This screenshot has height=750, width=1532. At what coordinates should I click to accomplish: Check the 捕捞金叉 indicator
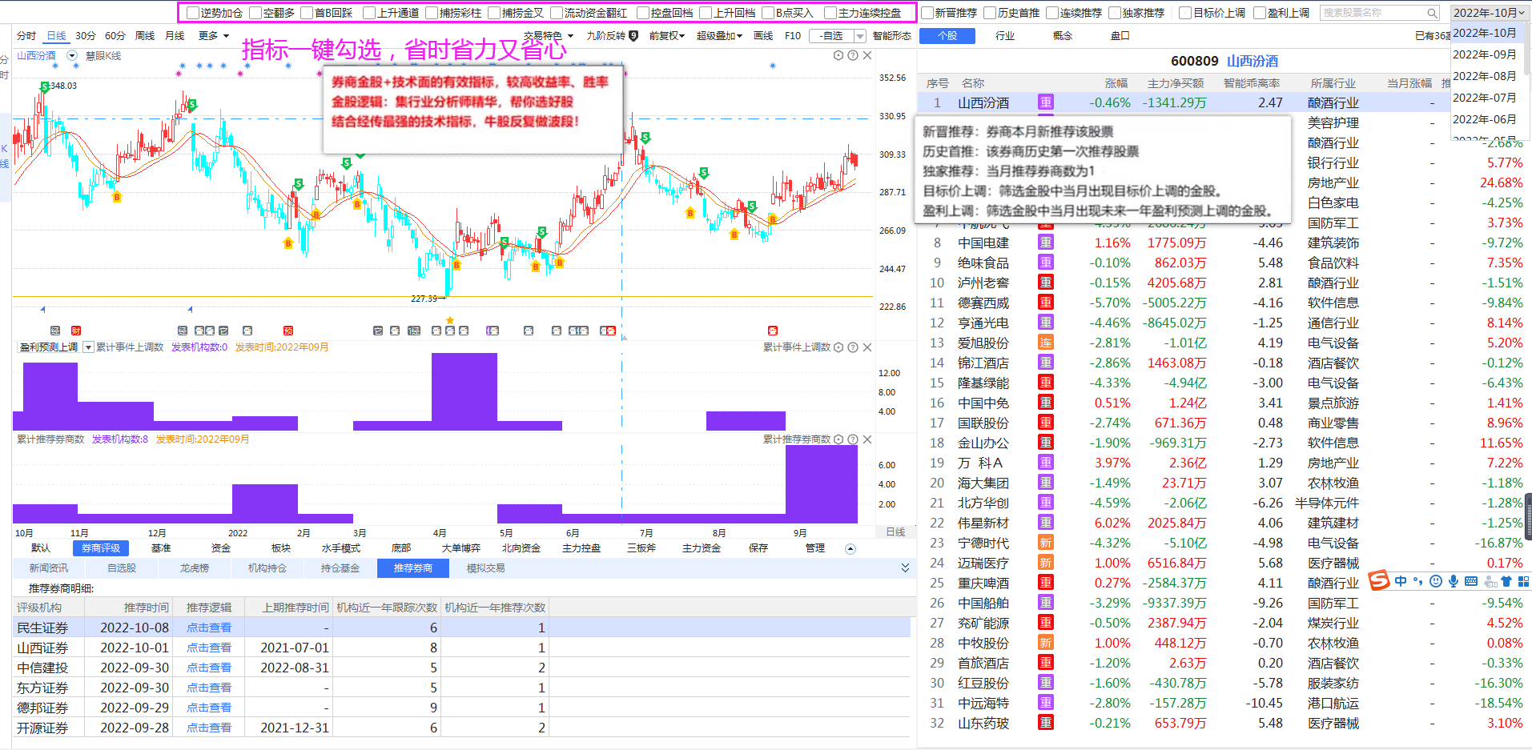click(x=494, y=13)
